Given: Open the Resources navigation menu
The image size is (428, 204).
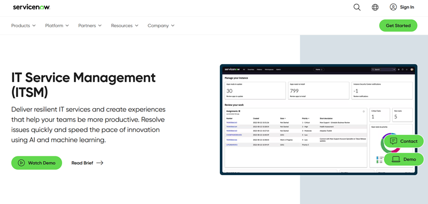Looking at the screenshot, I should click(x=125, y=25).
